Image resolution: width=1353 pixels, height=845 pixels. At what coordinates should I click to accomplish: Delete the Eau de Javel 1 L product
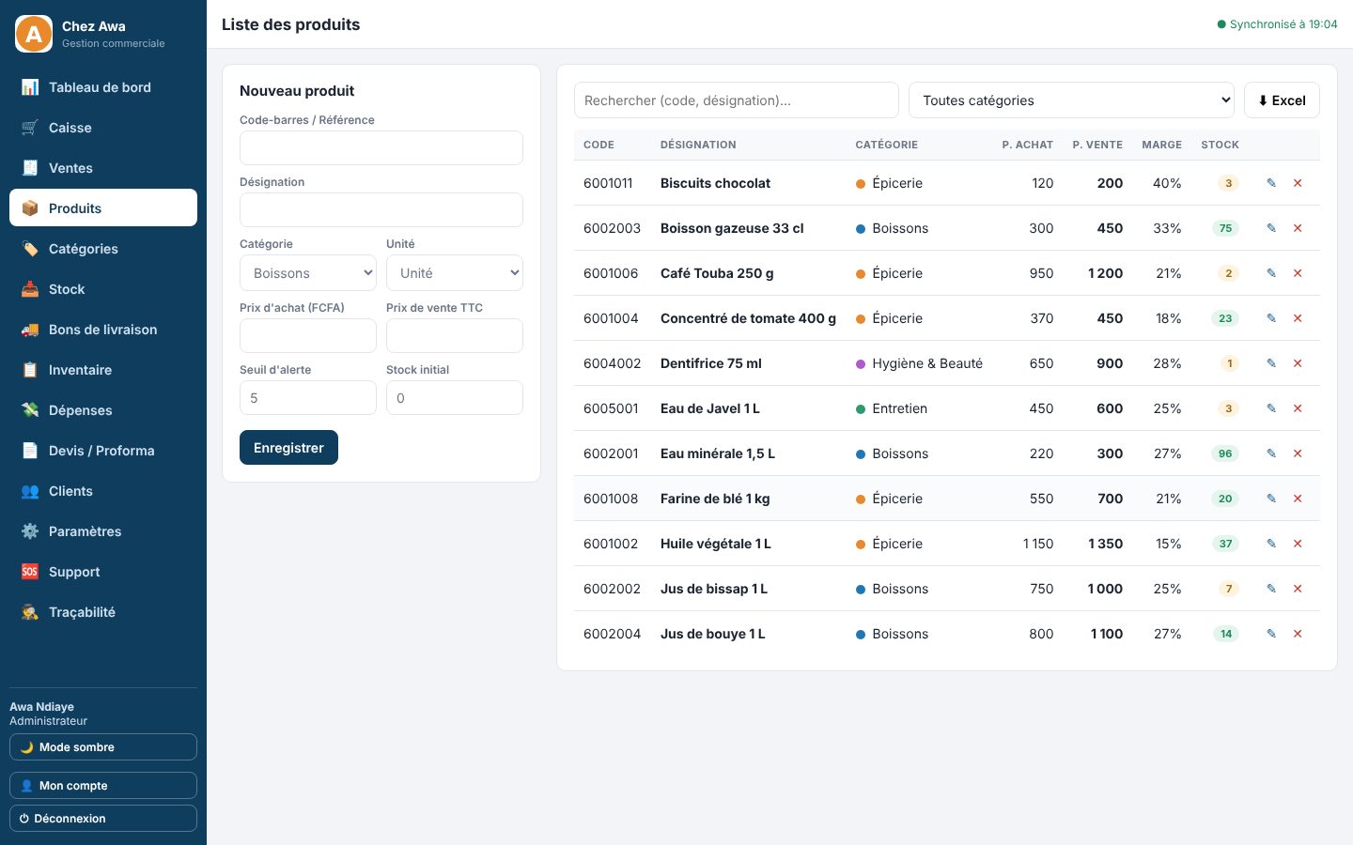(1298, 408)
